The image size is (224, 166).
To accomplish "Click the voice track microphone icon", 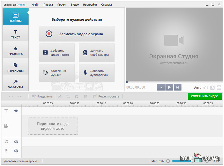I will click(x=6, y=151).
